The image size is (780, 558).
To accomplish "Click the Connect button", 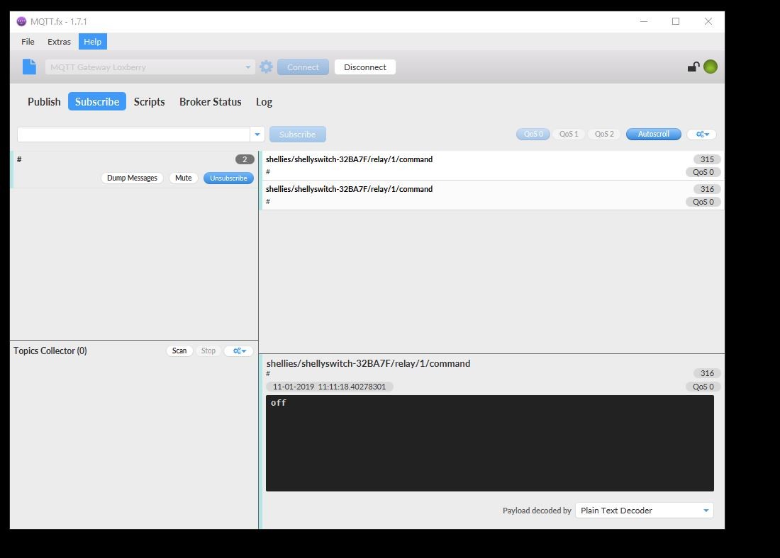I will 303,67.
